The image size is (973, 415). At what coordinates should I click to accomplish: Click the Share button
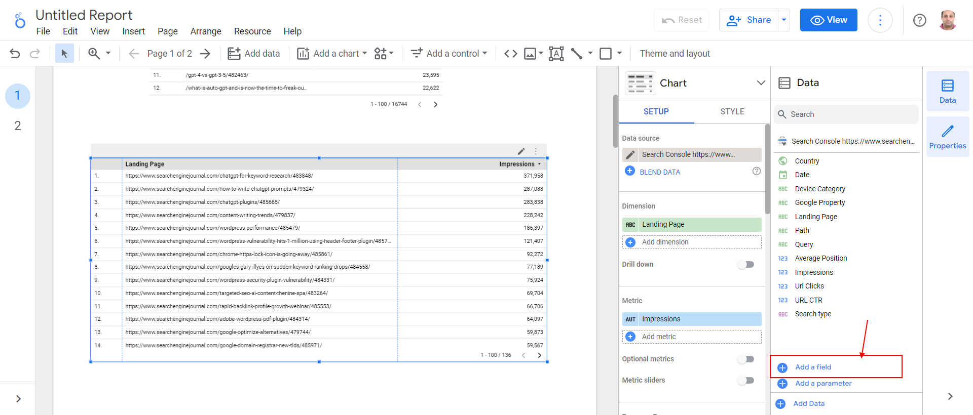pyautogui.click(x=749, y=20)
